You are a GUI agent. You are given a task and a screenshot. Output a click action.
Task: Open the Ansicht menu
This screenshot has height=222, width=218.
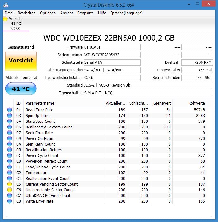click(67, 13)
